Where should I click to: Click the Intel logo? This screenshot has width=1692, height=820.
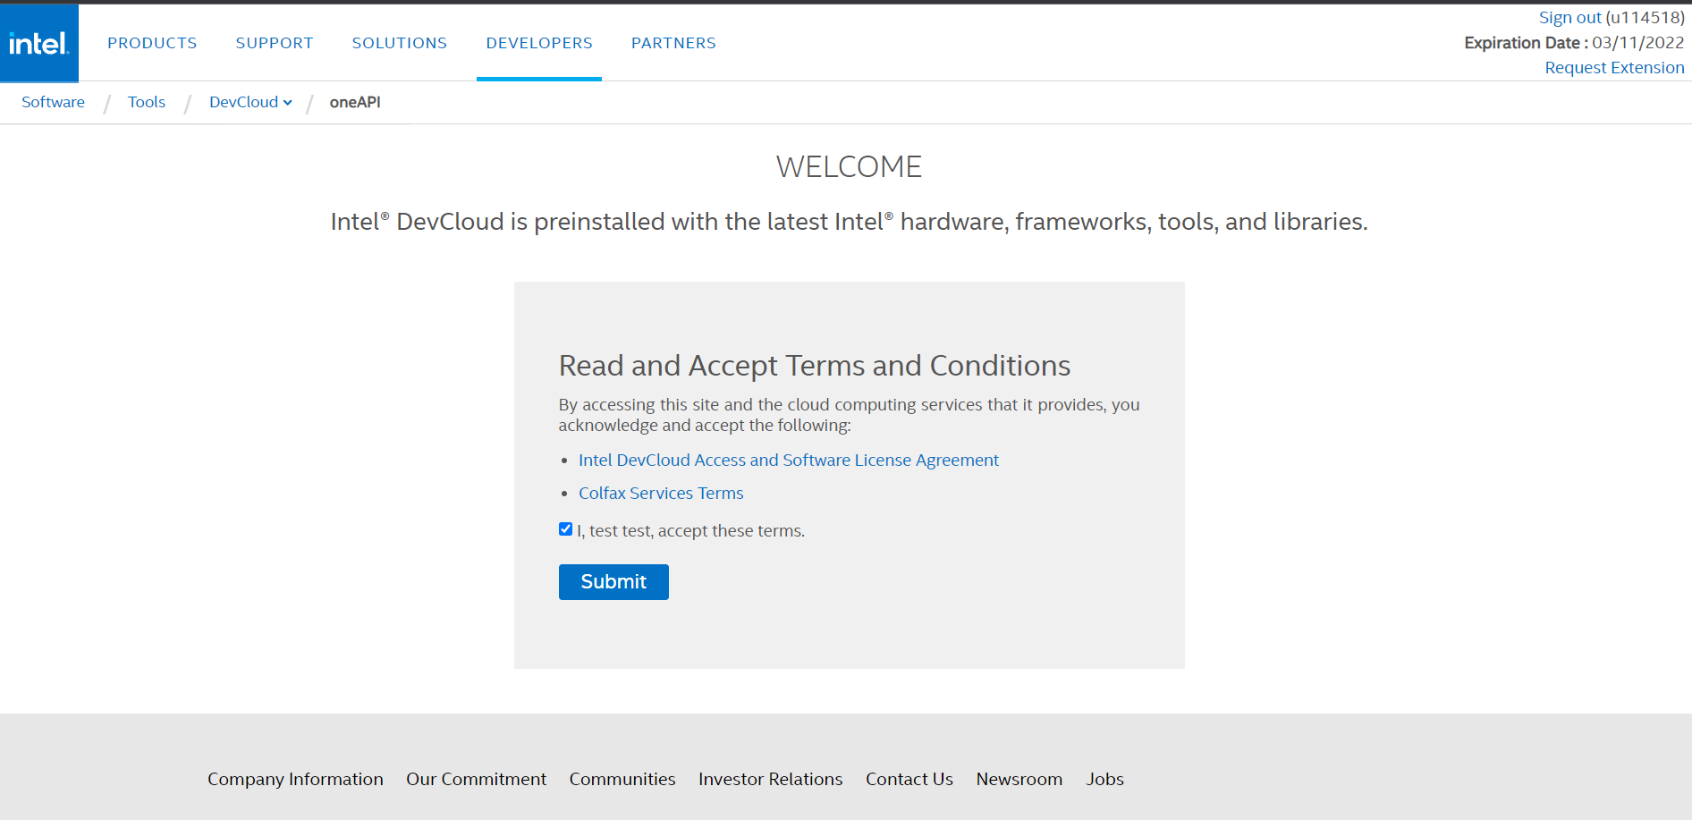(39, 43)
